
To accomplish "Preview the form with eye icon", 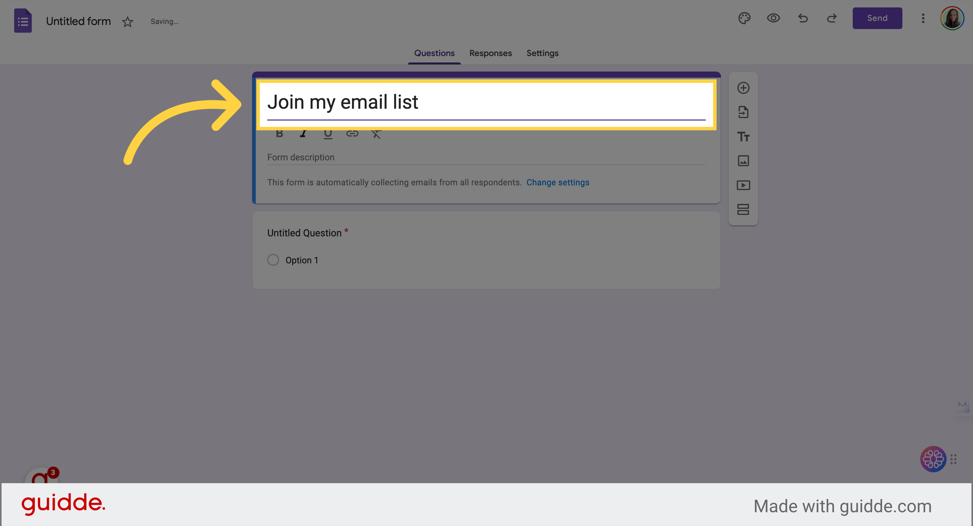I will 773,18.
